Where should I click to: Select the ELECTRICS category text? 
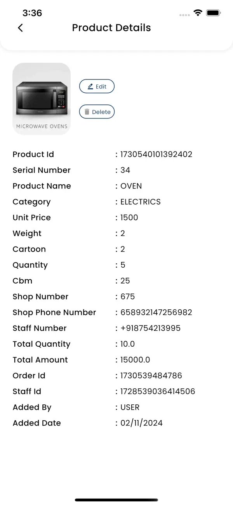click(x=140, y=202)
